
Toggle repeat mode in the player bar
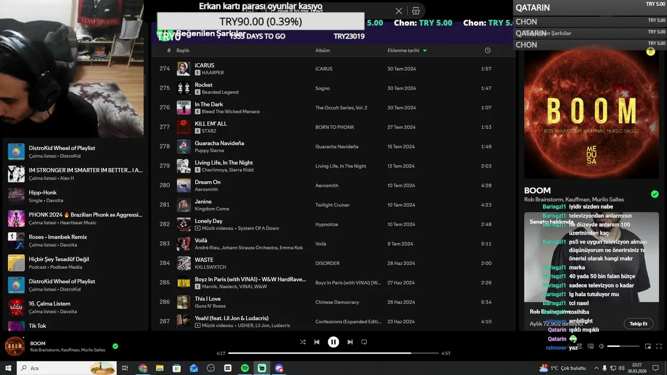coord(364,342)
